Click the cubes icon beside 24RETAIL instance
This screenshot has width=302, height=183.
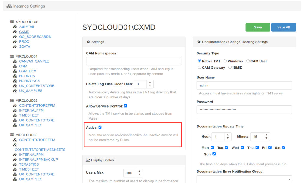(x=15, y=27)
